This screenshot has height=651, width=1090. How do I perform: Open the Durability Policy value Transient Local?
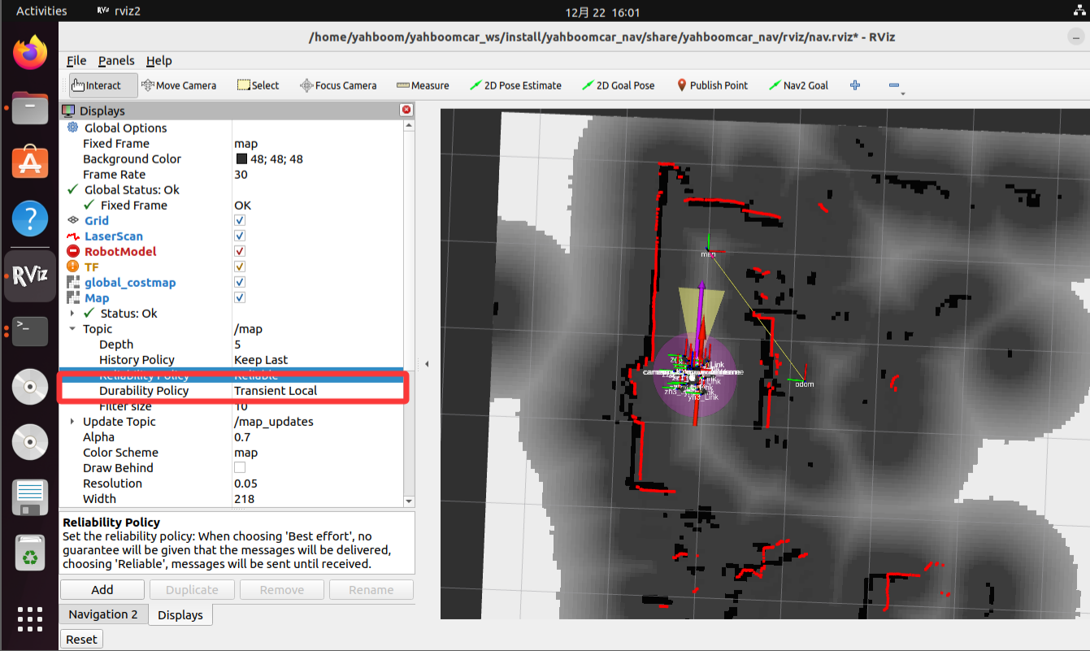pyautogui.click(x=276, y=391)
